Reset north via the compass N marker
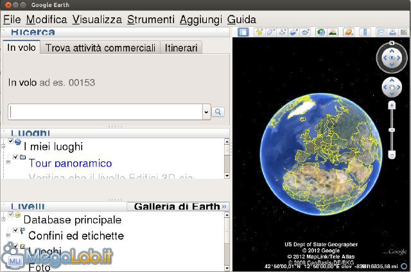The width and height of the screenshot is (411, 272). (x=392, y=43)
